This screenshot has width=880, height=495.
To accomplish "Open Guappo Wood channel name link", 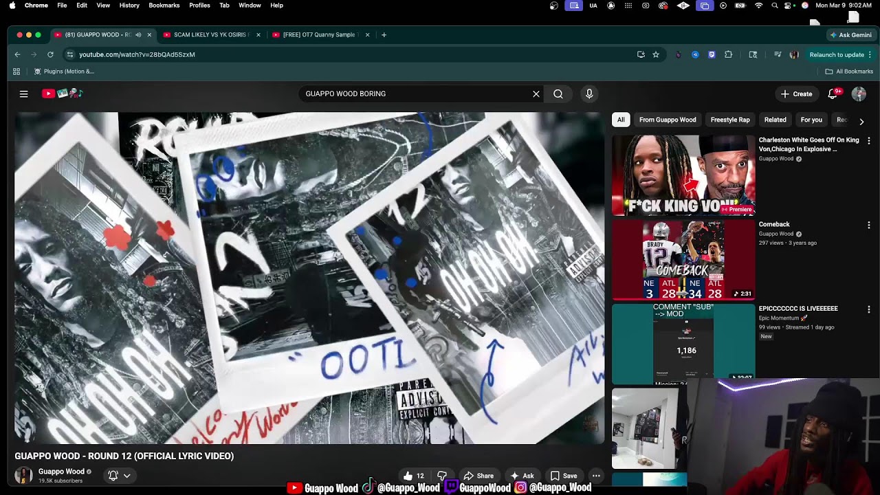I will 61,472.
